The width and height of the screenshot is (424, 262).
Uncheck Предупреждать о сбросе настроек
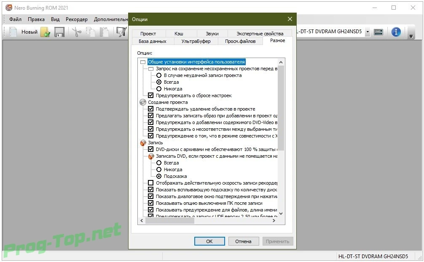[x=151, y=95]
